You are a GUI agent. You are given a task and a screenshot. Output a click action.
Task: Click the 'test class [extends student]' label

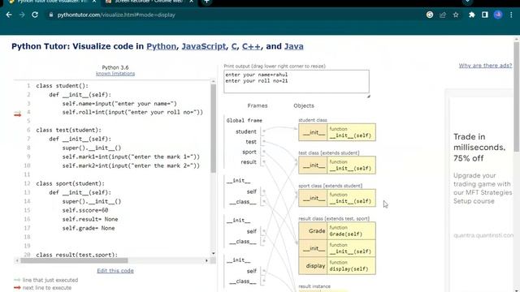tap(328, 152)
